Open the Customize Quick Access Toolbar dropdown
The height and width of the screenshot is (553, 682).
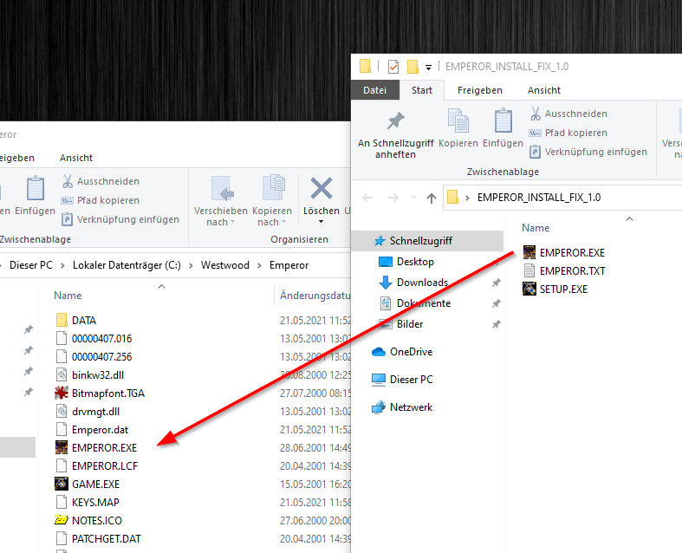pos(428,68)
